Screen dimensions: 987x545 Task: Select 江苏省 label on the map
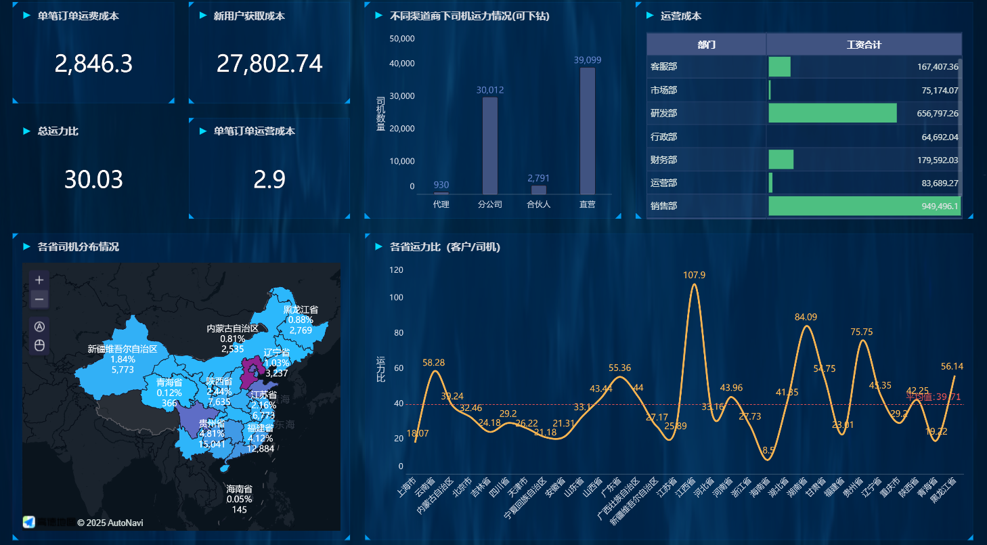263,395
